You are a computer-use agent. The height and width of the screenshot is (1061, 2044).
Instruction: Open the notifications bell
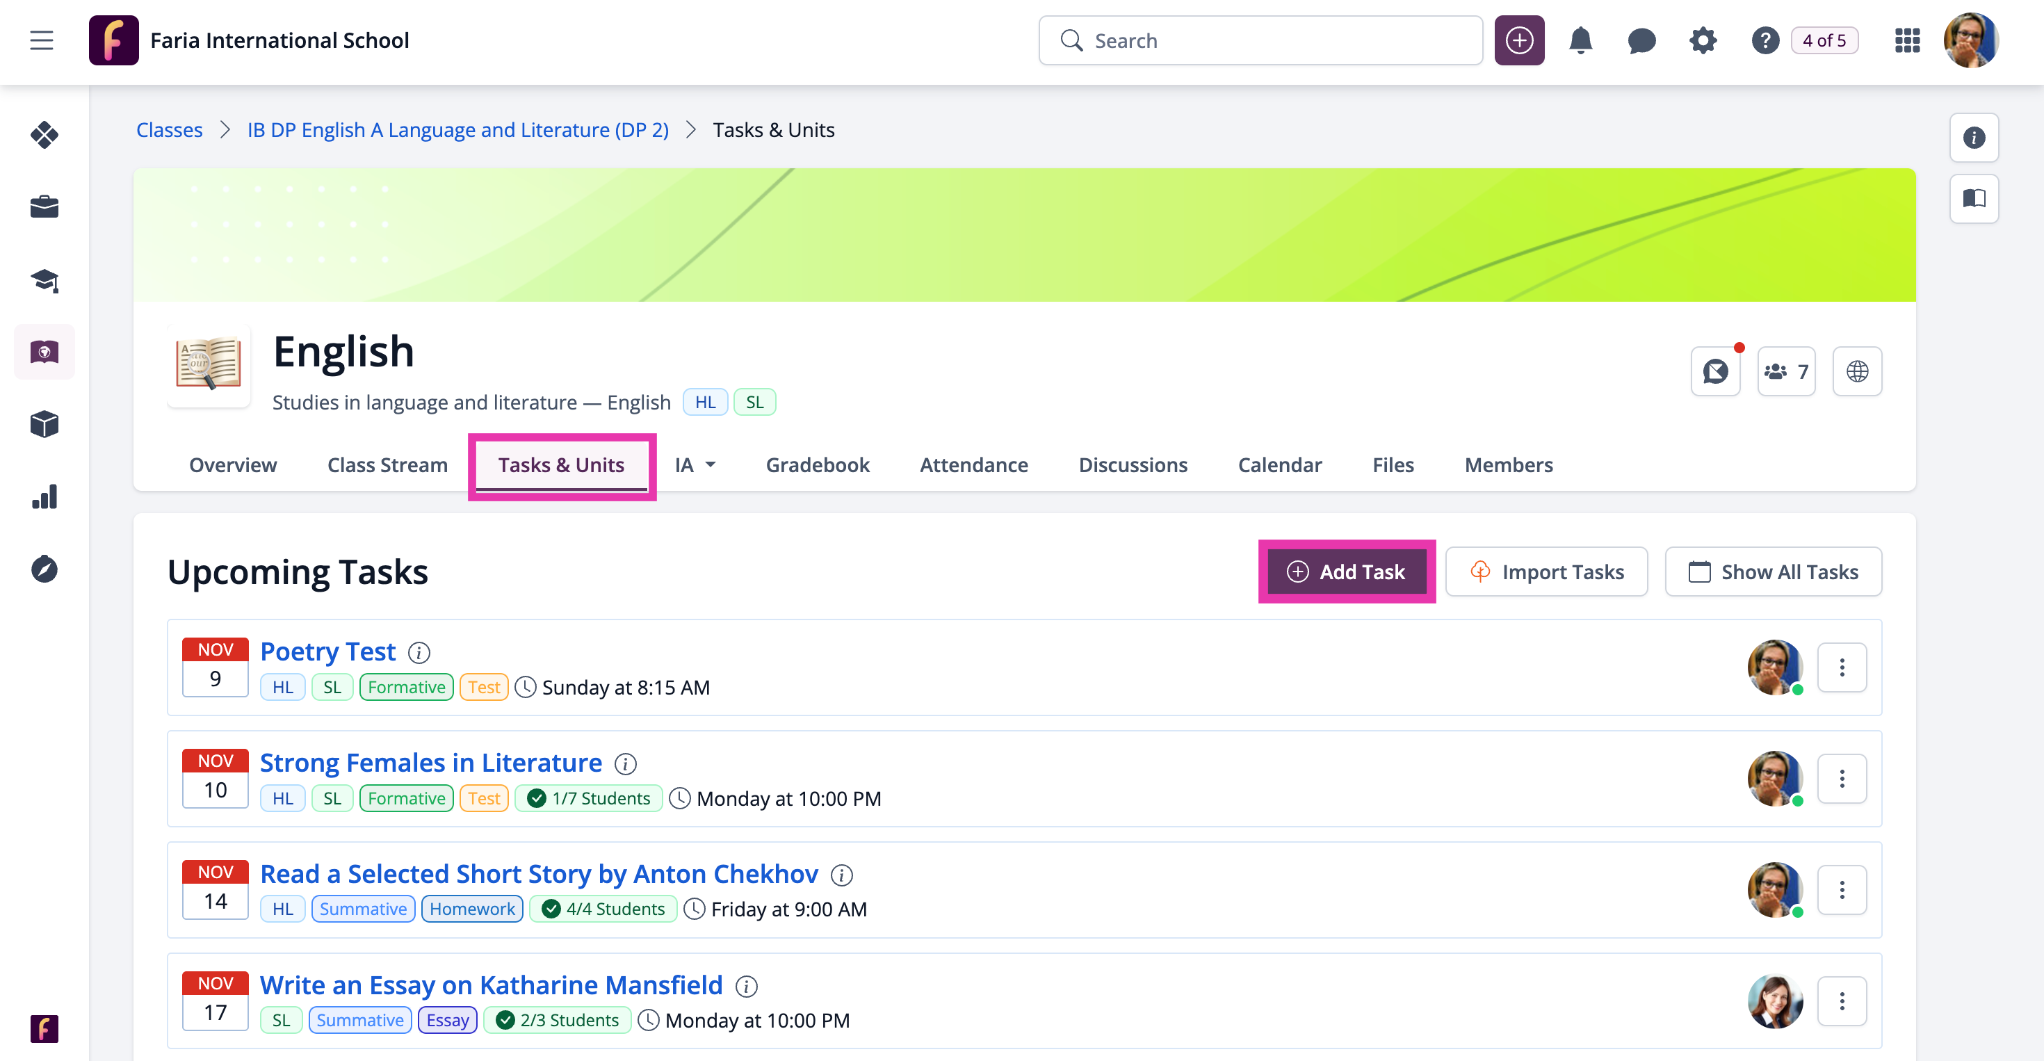(1580, 40)
